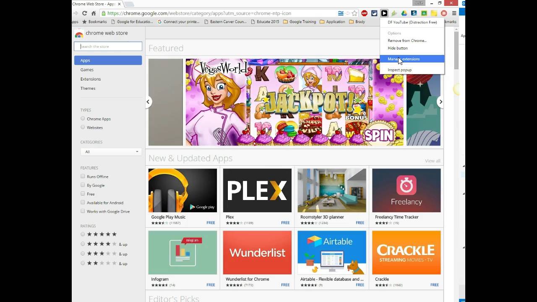Click FREE button on Wunderlist for Chrome
Viewport: 537px width, 302px height.
point(285,285)
